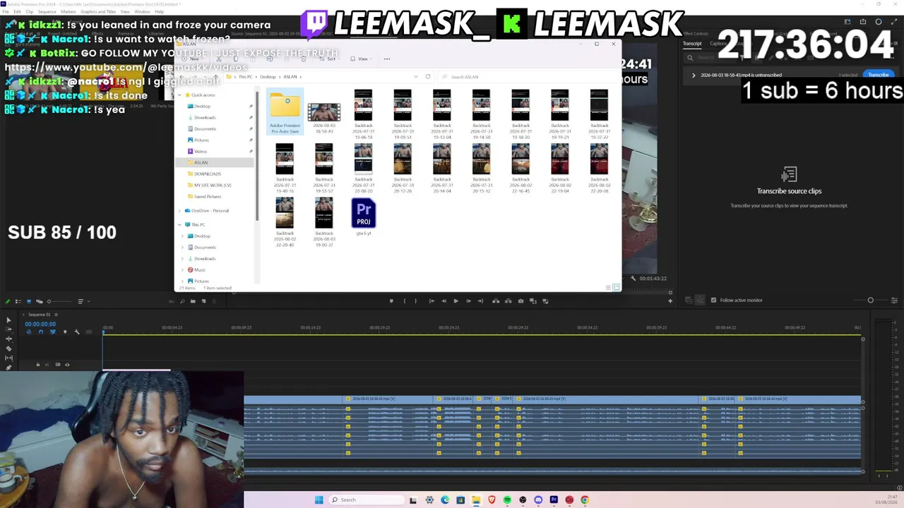Click the timeline playhead timecode 00:00:00:00
904x508 pixels.
click(40, 324)
